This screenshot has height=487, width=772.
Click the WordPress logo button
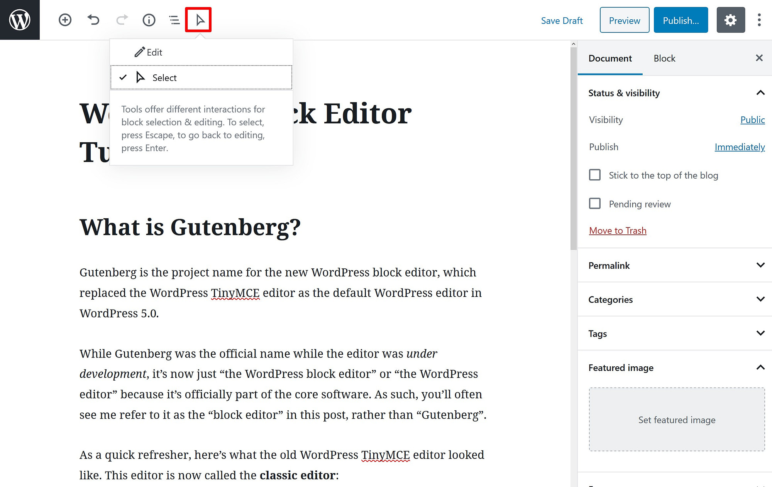(20, 20)
